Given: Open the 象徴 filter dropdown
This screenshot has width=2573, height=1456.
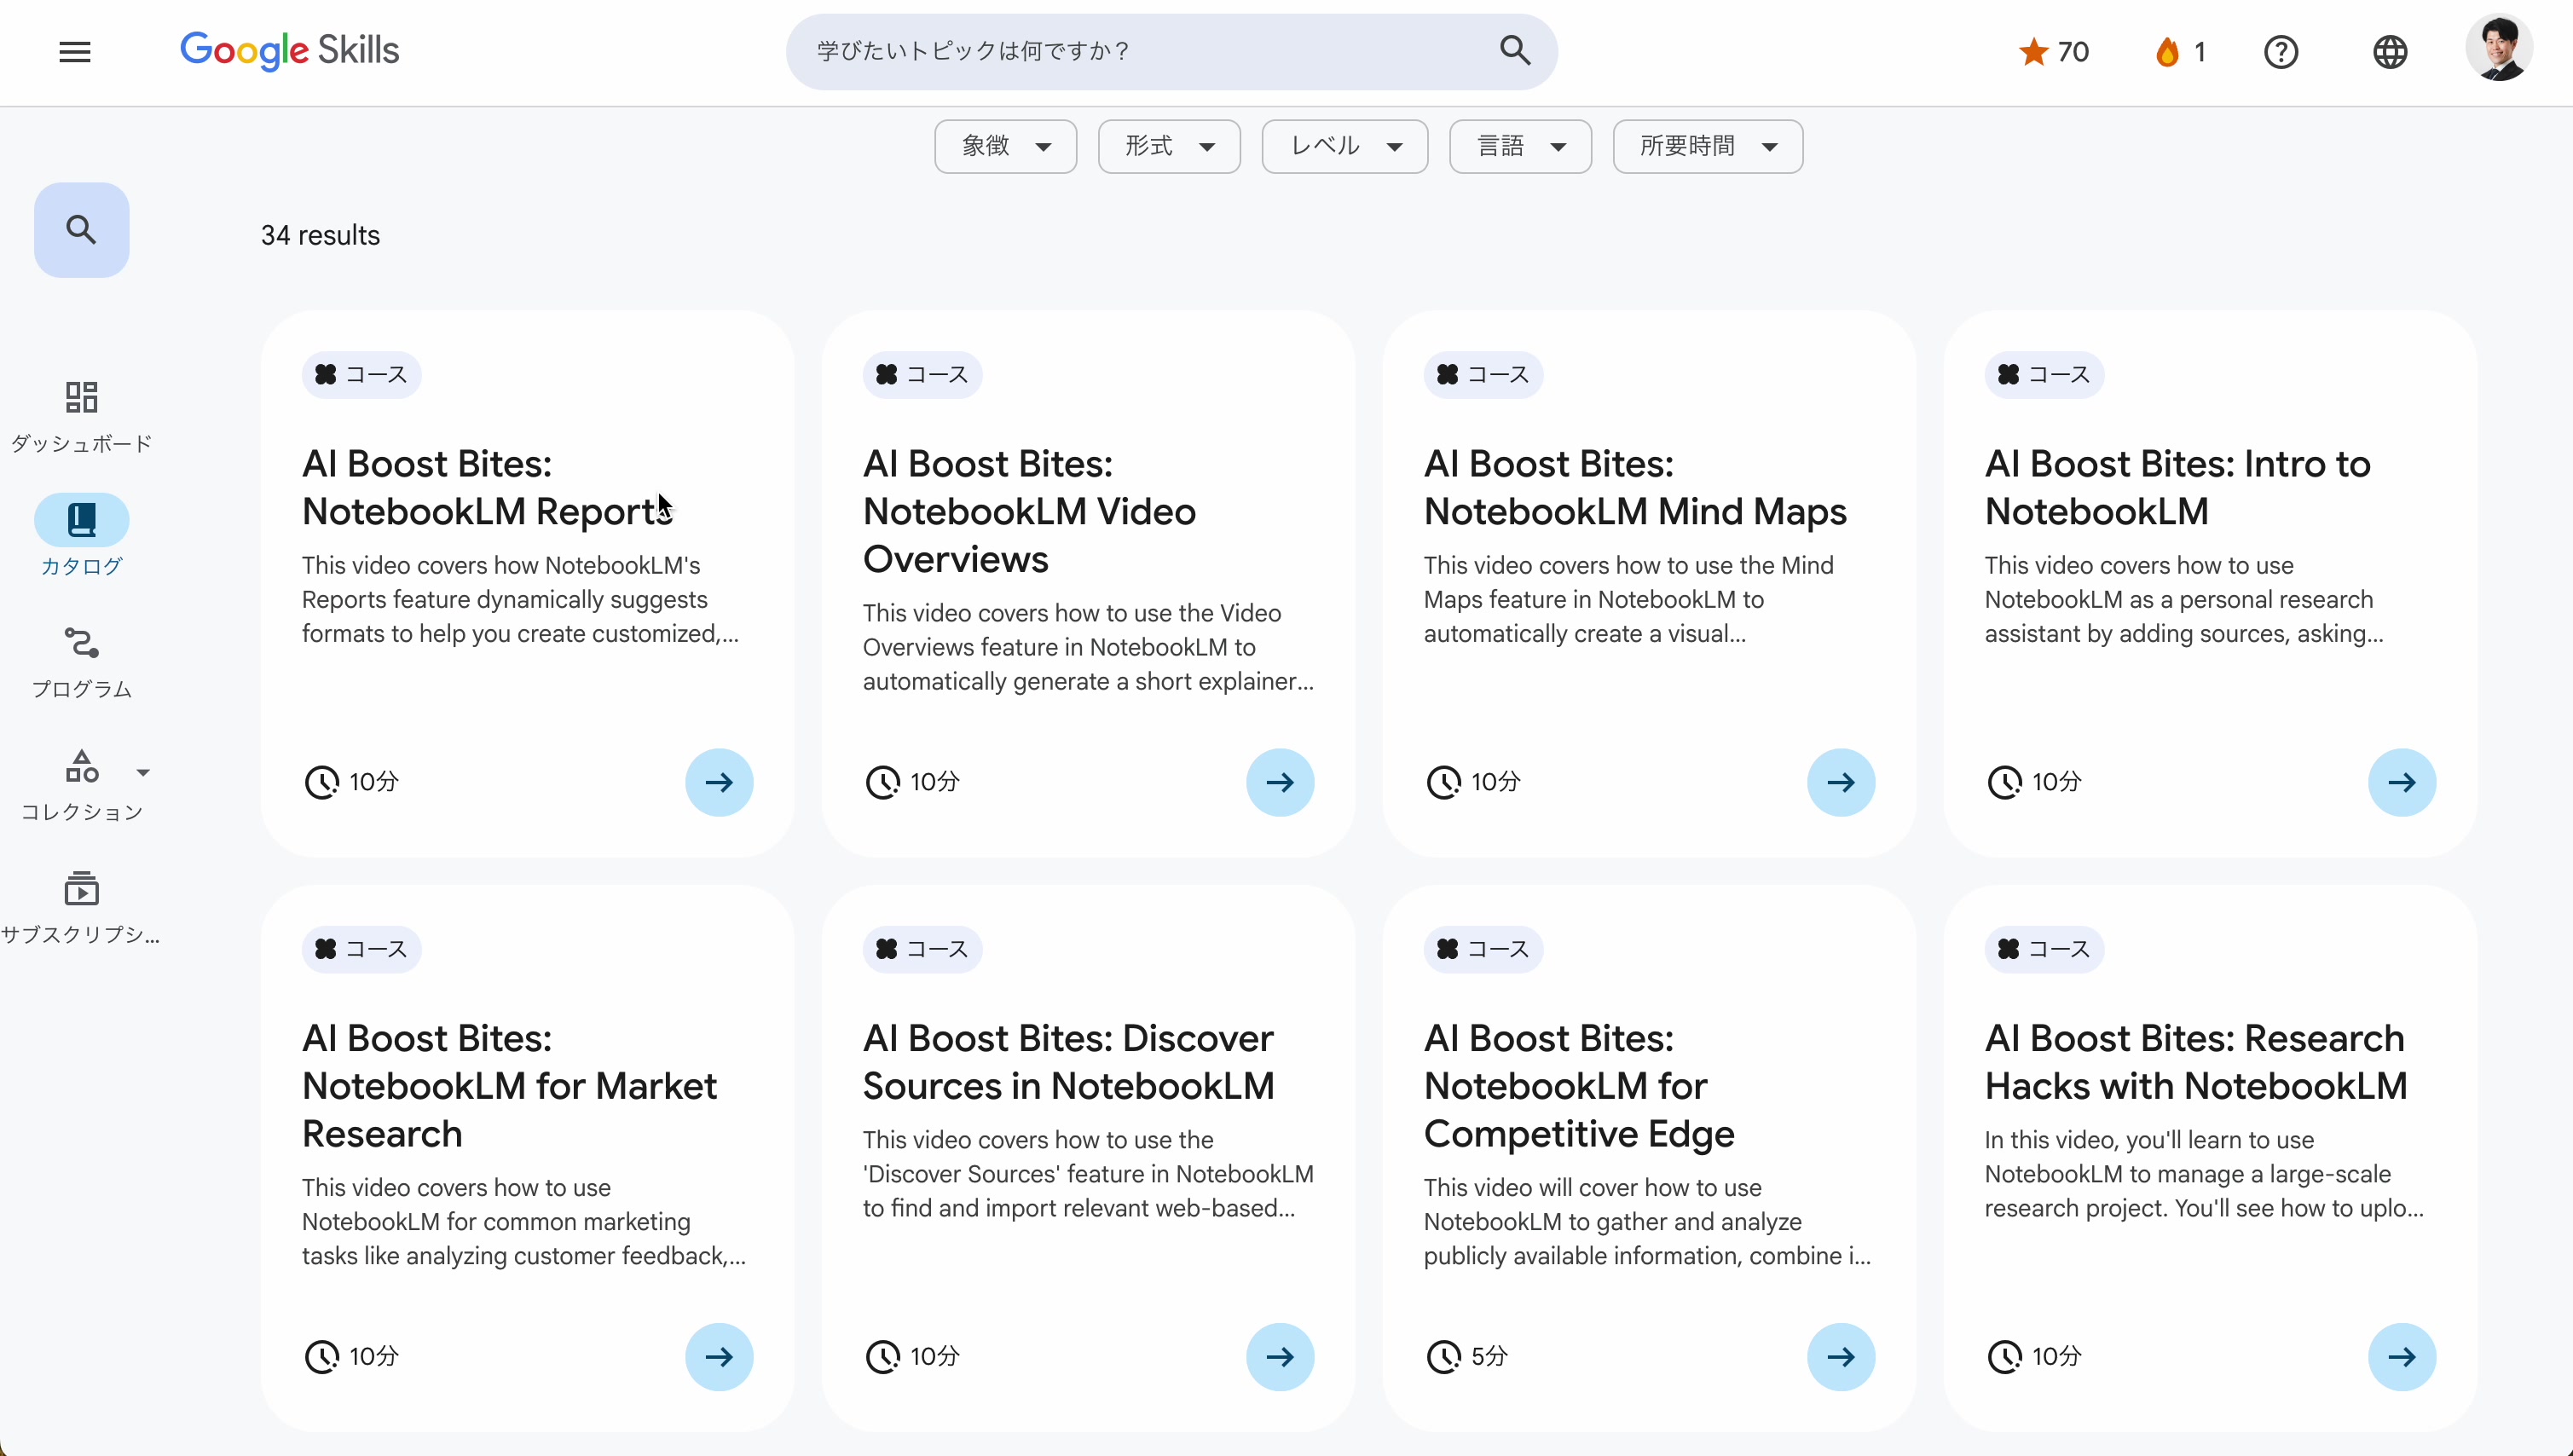Looking at the screenshot, I should 1005,147.
